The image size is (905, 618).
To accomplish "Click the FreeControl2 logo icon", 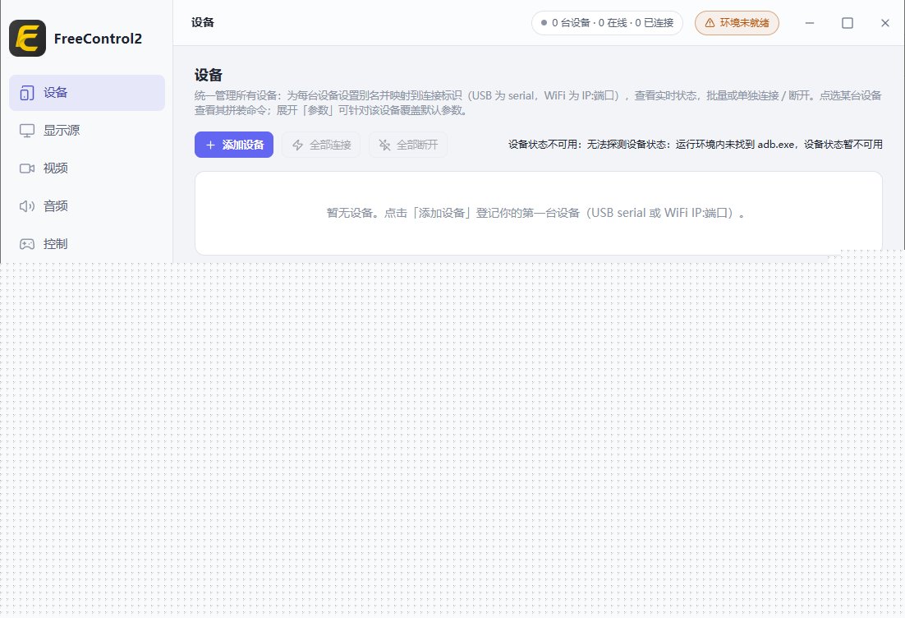I will pyautogui.click(x=27, y=38).
